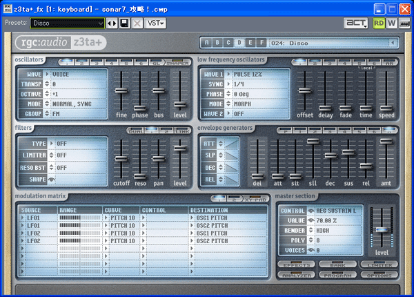
Task: Save the current preset with disk icon
Action: tap(124, 23)
